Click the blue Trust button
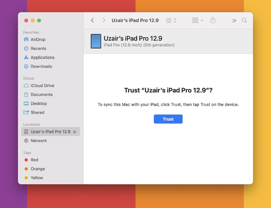The height and width of the screenshot is (208, 271). point(168,119)
